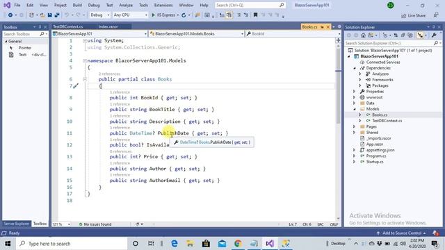Viewport: 445px width, 250px height.
Task: Click the Comment selection toolbar icon
Action: [239, 15]
